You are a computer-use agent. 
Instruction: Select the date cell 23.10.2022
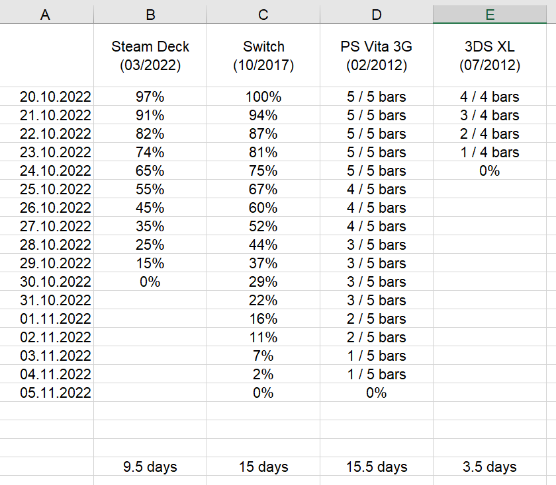coord(46,152)
